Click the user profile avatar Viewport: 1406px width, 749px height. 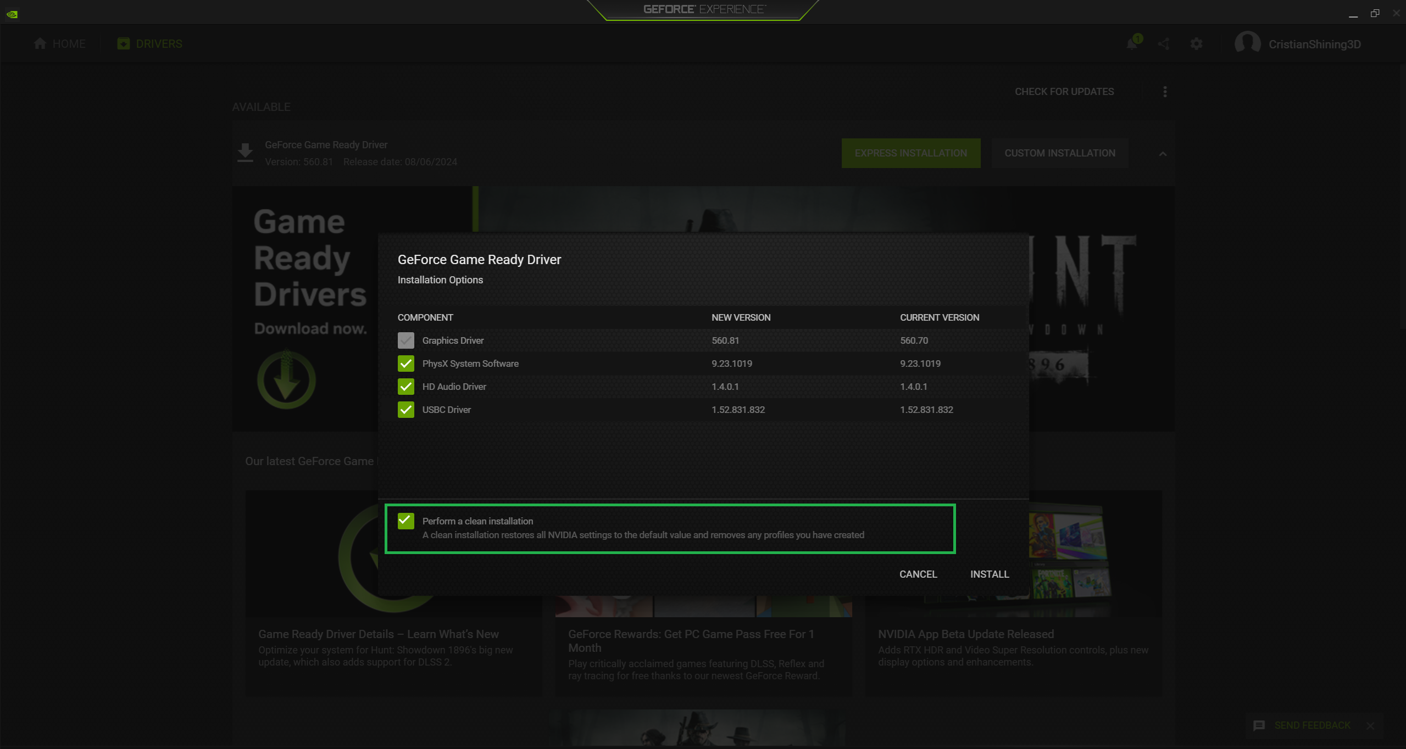coord(1247,43)
